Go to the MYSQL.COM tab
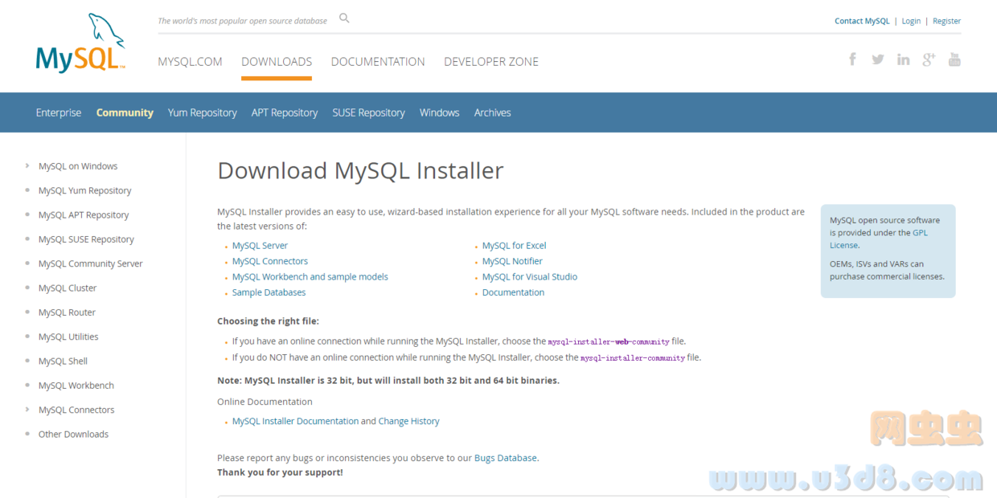The image size is (997, 498). [190, 62]
